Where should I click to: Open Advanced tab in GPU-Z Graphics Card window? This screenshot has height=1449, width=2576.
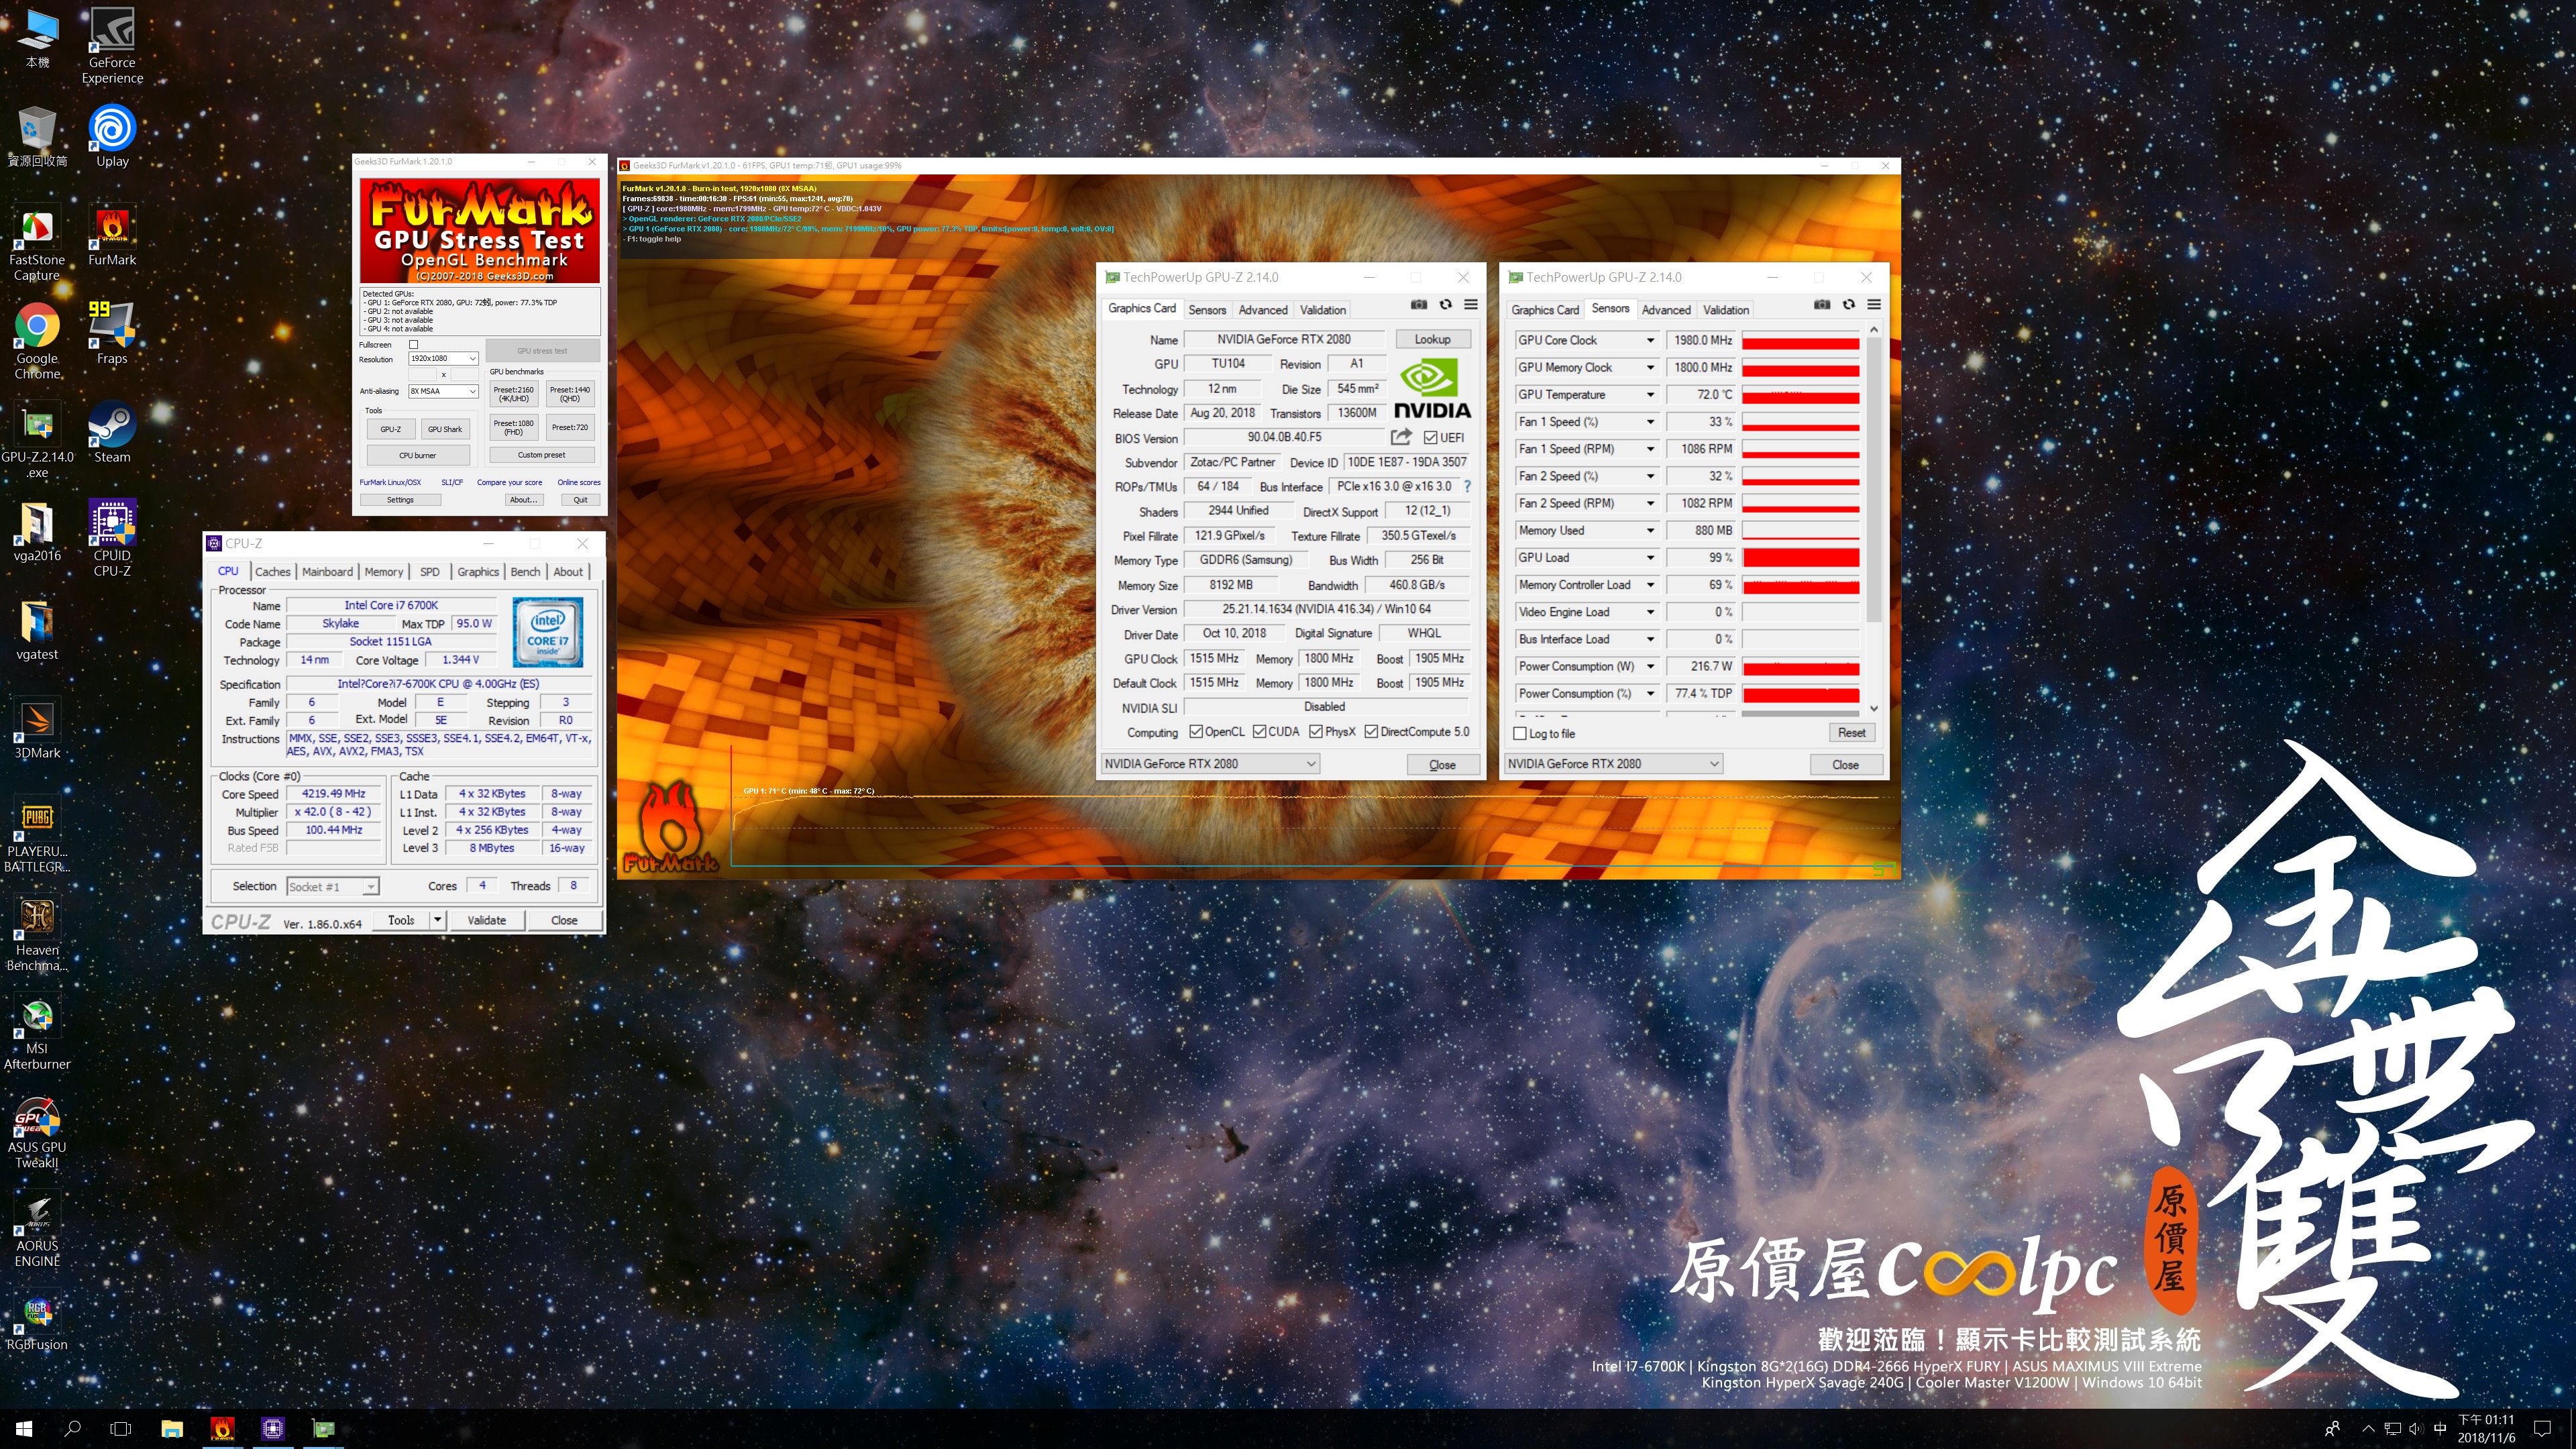[1263, 310]
